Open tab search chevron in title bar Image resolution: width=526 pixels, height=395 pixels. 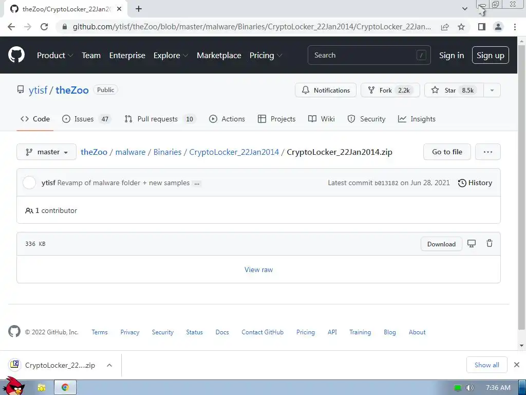point(464,9)
